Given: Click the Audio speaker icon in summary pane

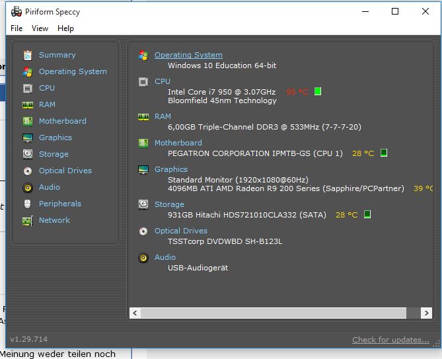Looking at the screenshot, I should (x=143, y=258).
